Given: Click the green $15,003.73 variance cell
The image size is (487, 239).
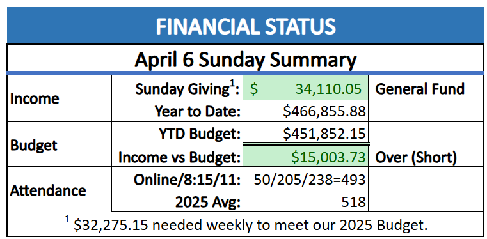Looking at the screenshot, I should click(305, 156).
